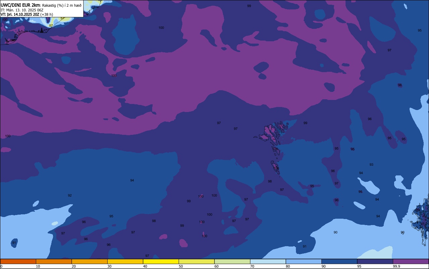Click the "VT: þri. 14.10.2025 20Z (+38 h)" line
This screenshot has height=269, width=429.
(x=27, y=14)
